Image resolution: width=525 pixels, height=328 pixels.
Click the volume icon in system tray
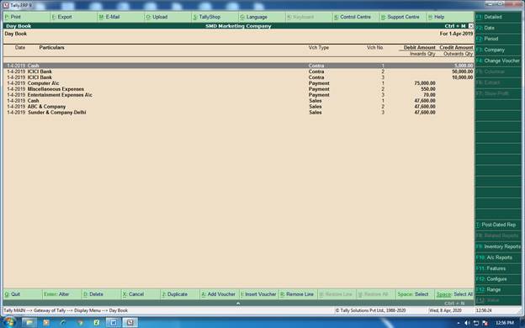(467, 323)
